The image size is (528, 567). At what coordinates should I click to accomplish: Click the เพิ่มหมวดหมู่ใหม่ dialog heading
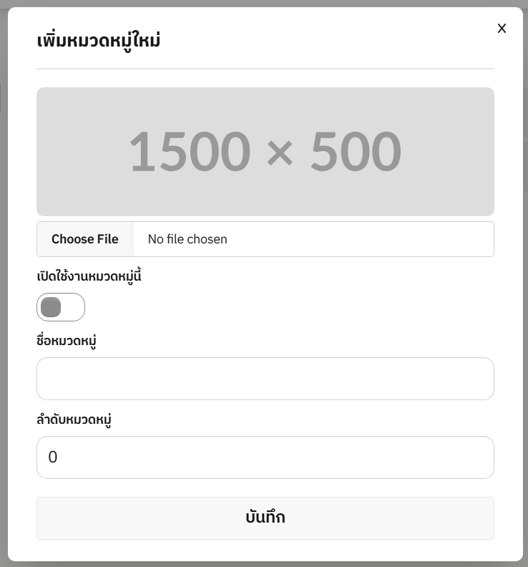pyautogui.click(x=99, y=40)
